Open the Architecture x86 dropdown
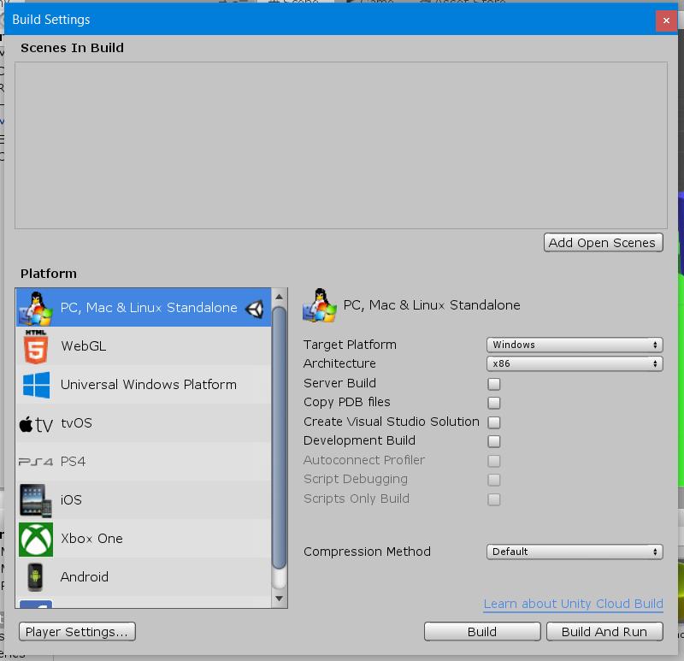 pos(575,363)
